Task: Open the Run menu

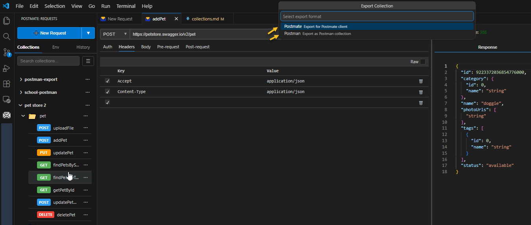Action: click(x=105, y=6)
